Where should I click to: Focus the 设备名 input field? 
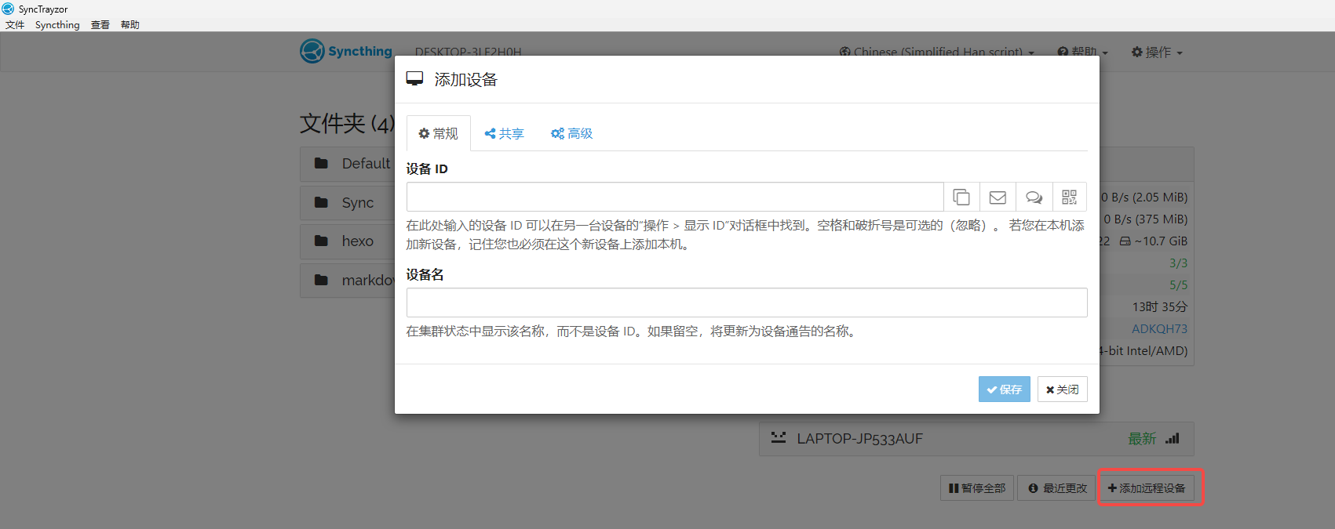[746, 303]
